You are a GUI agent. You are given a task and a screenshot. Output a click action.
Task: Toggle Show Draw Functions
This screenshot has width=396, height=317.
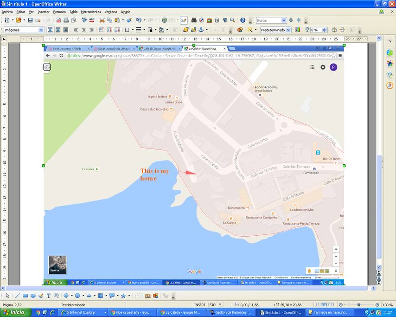[x=184, y=20]
